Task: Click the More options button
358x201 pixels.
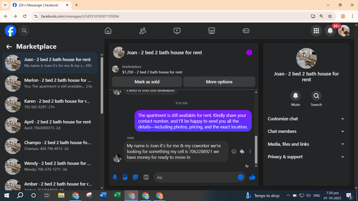Action: [219, 82]
